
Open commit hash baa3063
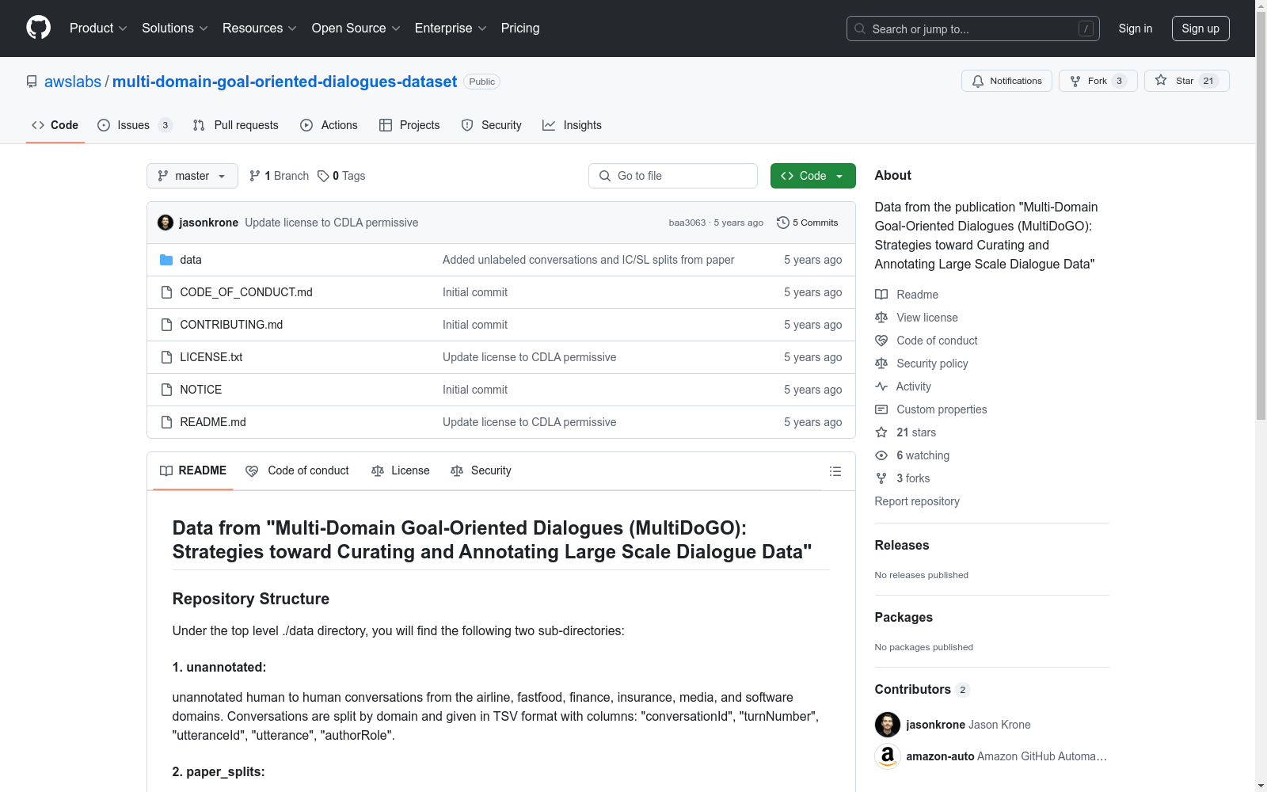(x=687, y=223)
